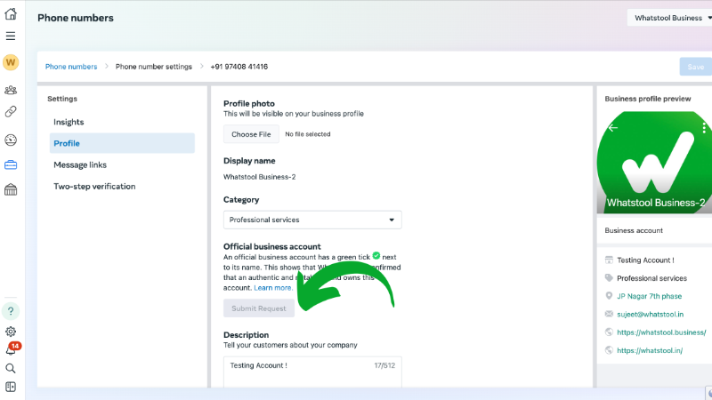Screen dimensions: 712x400
Task: Open the people/users icon in sidebar
Action: point(11,90)
